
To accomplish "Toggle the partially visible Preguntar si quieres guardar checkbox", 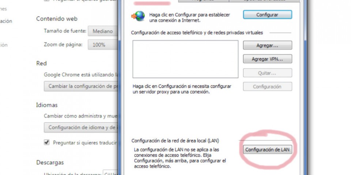I will click(x=46, y=0).
